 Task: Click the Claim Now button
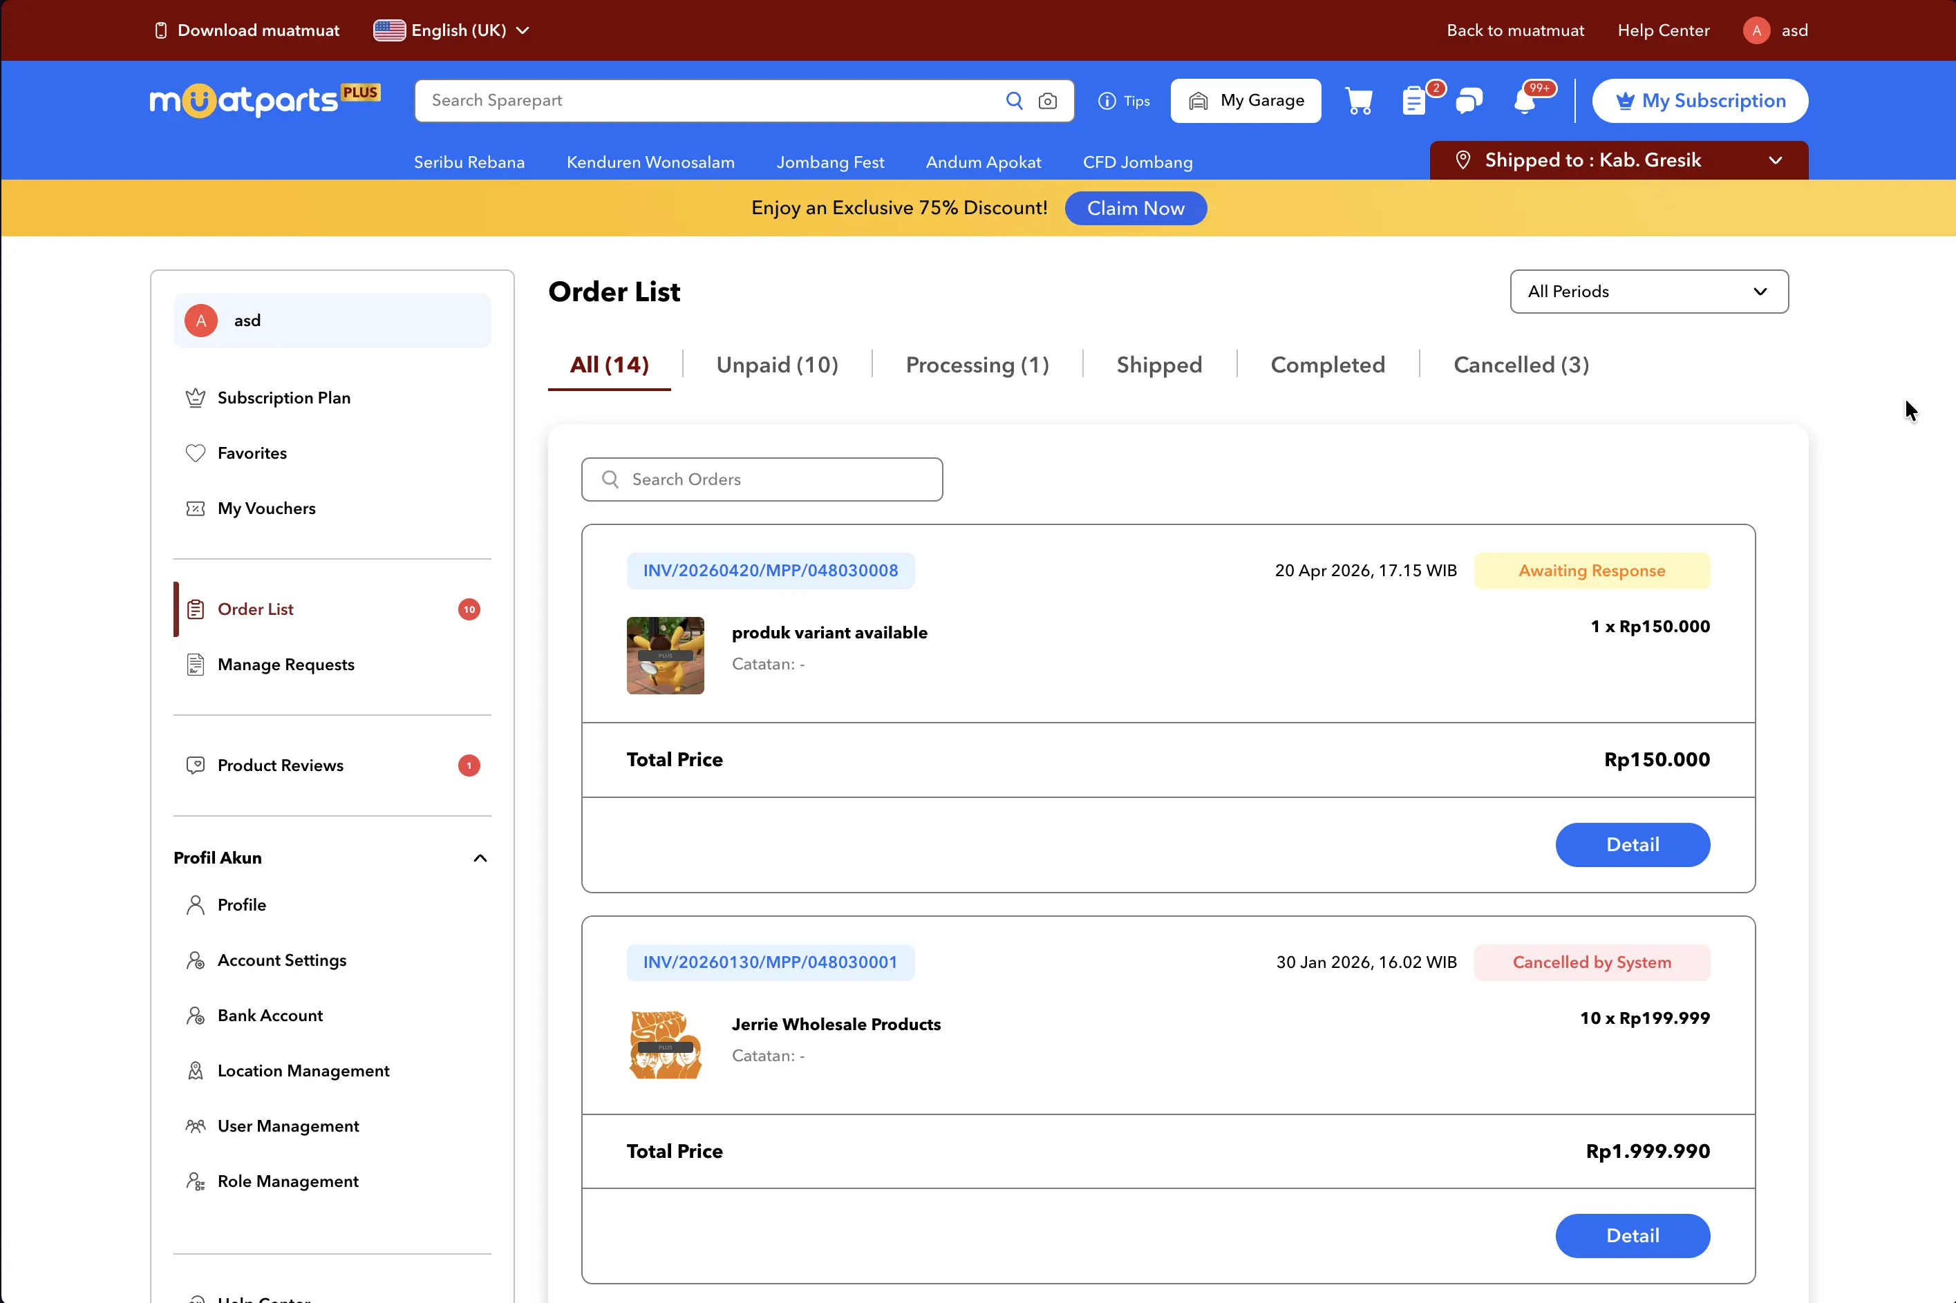pos(1135,209)
